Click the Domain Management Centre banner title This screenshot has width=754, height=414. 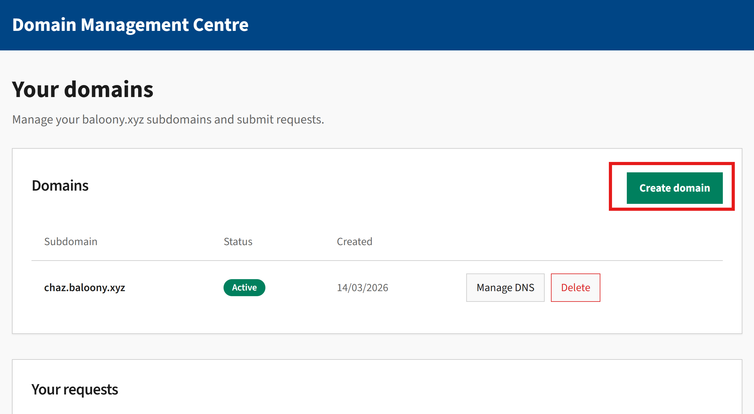130,25
